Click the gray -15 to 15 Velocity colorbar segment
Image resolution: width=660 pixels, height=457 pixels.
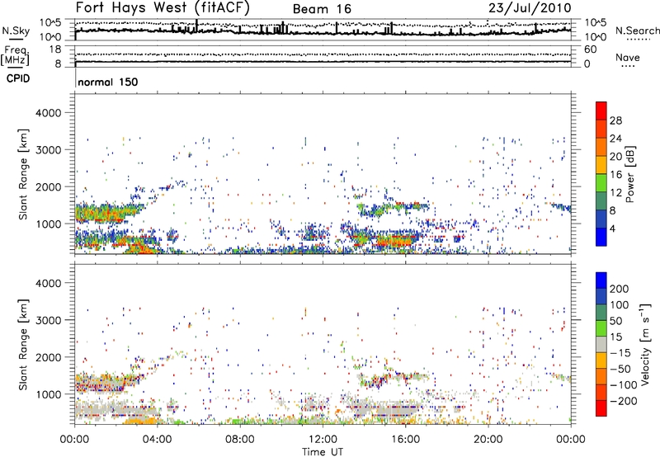[x=601, y=344]
